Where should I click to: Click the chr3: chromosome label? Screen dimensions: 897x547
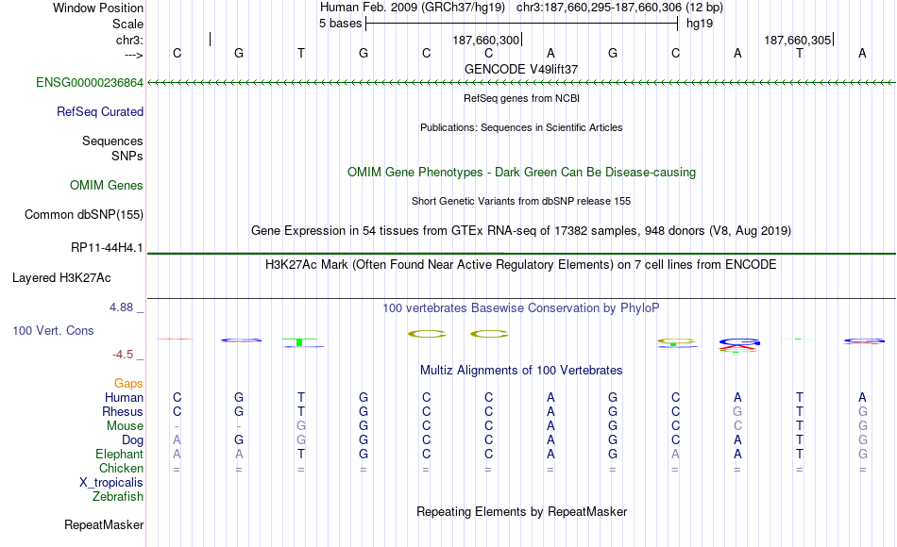[x=129, y=40]
